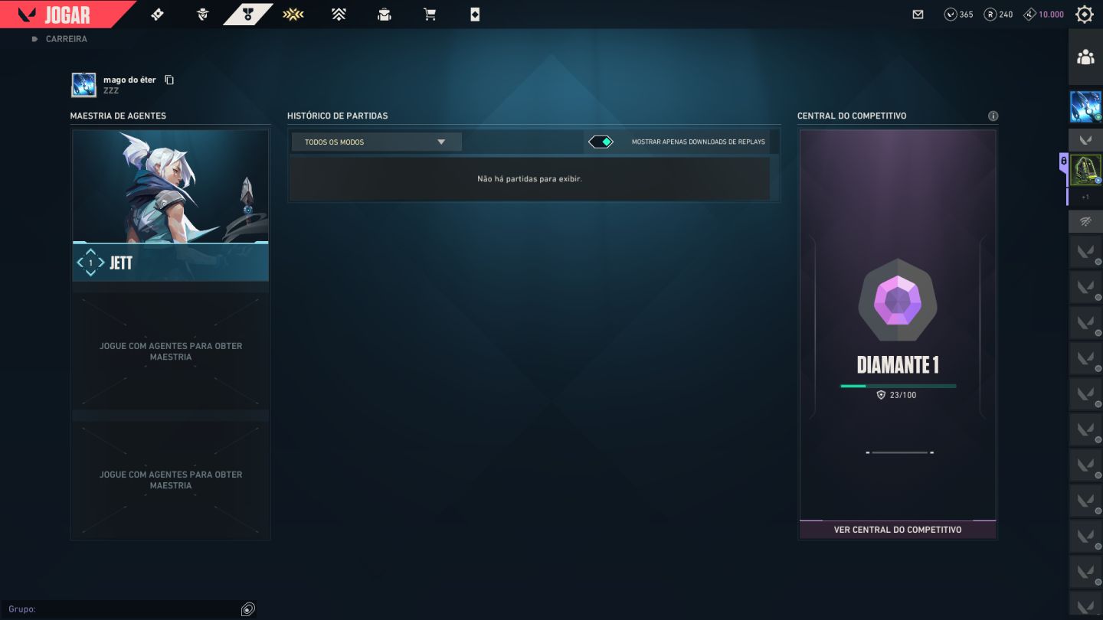Click the JOGAR play button
1103x620 pixels.
[x=67, y=15]
